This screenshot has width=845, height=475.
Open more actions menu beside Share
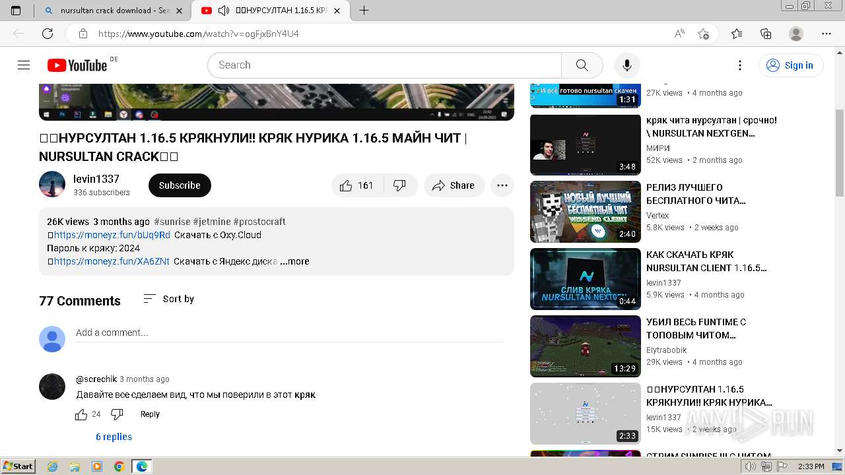pos(502,185)
